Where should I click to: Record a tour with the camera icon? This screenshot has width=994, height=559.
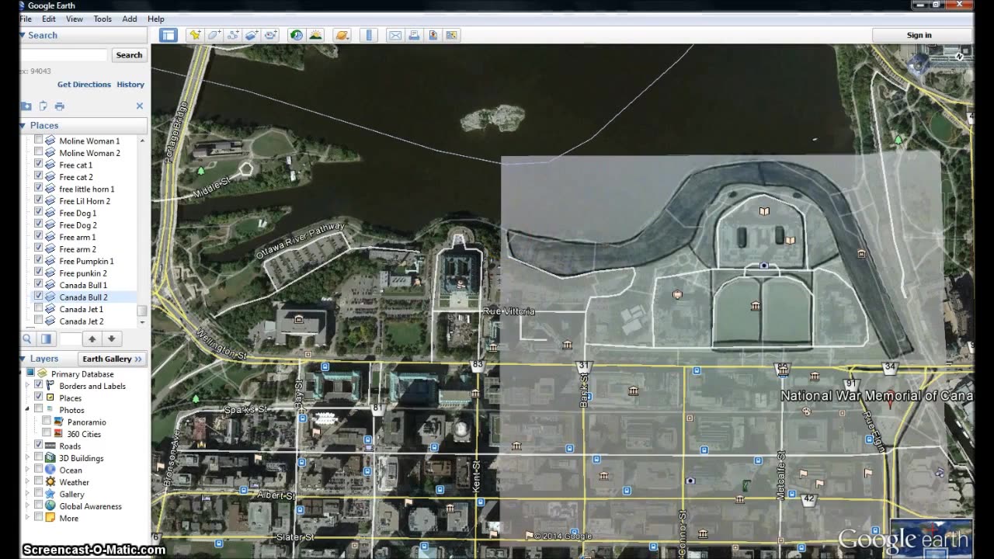[x=270, y=35]
